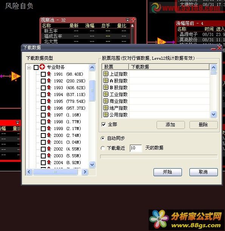Click the 股票 column header
The image size is (225, 231).
click(115, 67)
